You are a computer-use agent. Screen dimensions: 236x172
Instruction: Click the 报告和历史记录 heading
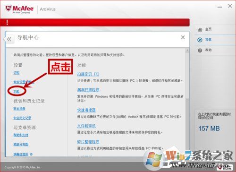[29, 101]
